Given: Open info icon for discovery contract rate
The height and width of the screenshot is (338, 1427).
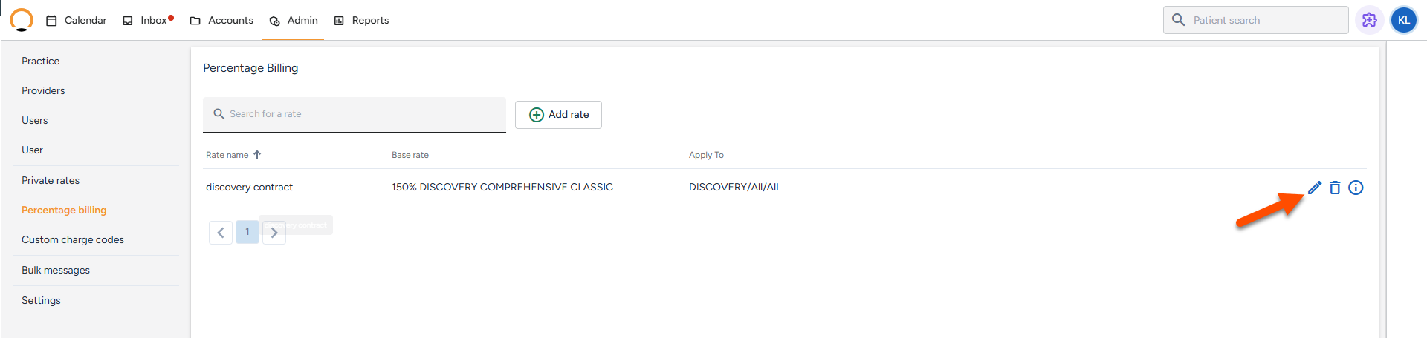Looking at the screenshot, I should 1356,188.
